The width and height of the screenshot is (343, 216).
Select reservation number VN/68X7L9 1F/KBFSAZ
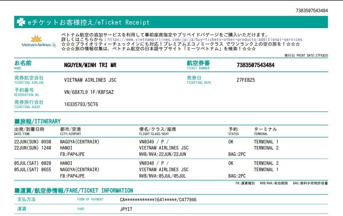pos(89,92)
